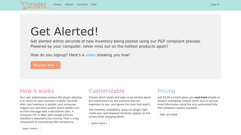This screenshot has width=241, height=135.
Task: Open the Home navigation item
Action: coord(57,5)
